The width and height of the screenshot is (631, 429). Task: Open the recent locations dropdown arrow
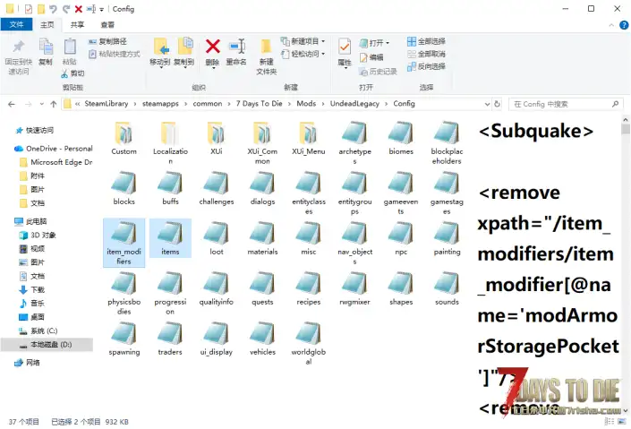(x=41, y=104)
